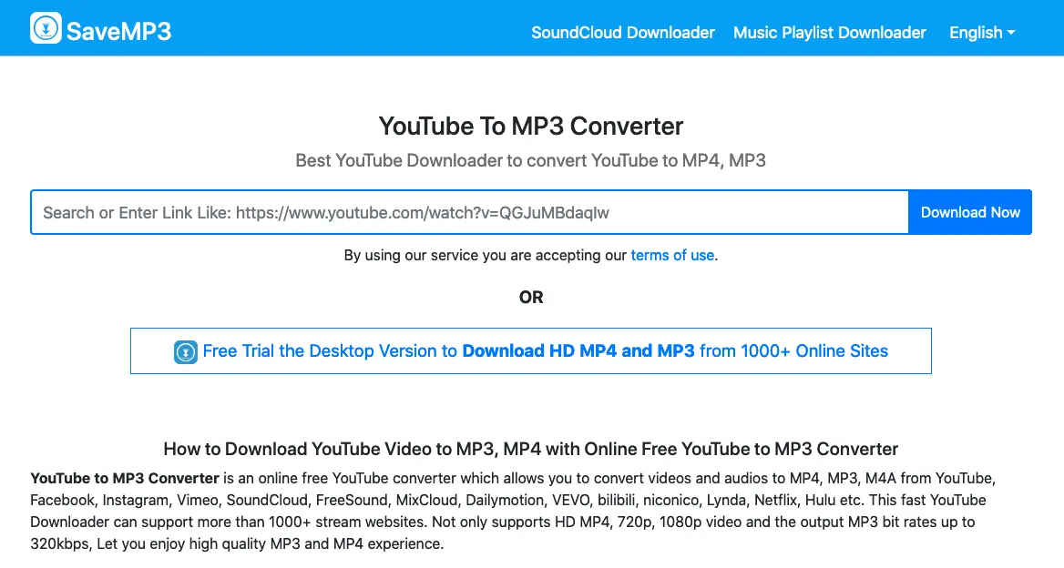Open the terms of use link
This screenshot has width=1064, height=568.
(x=672, y=256)
